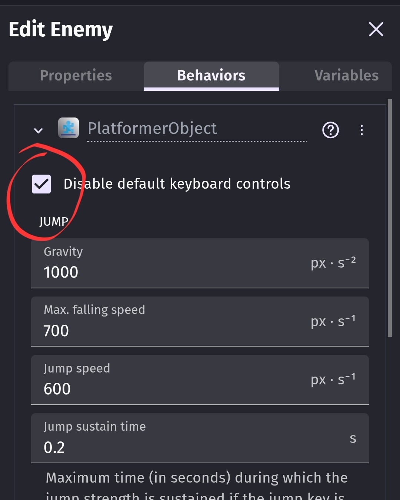Open the behavior three-dot options menu
Image resolution: width=400 pixels, height=500 pixels.
coord(361,130)
